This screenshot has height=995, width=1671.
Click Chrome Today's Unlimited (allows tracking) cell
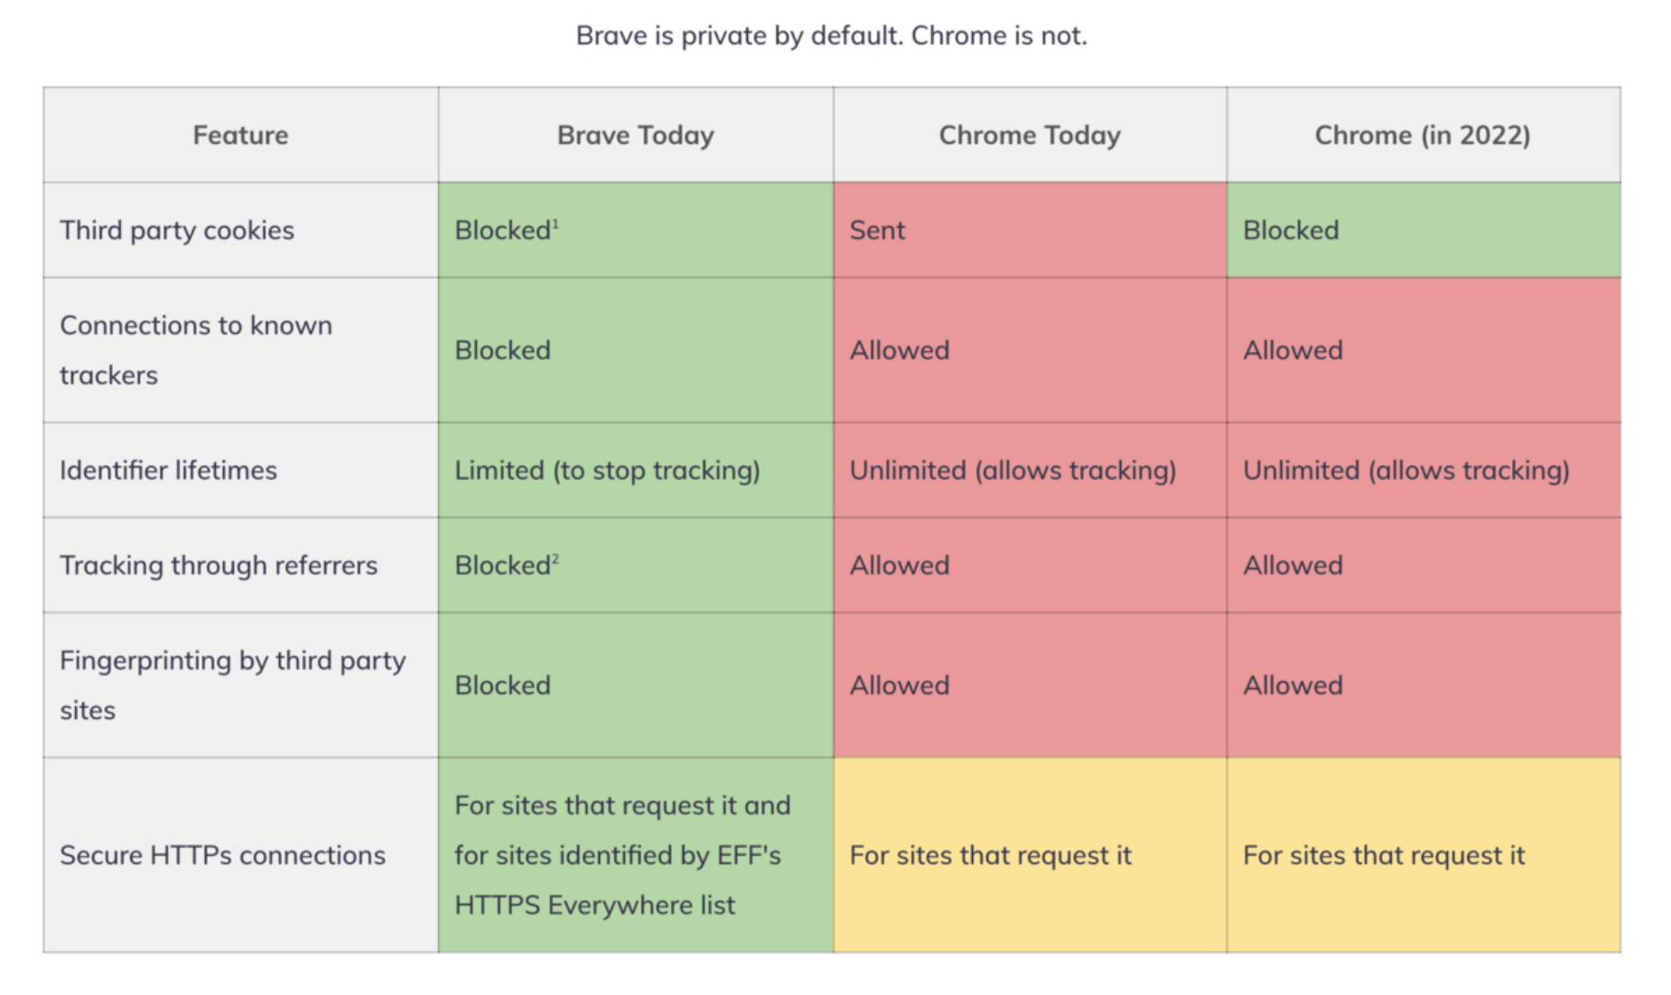pos(1013,470)
